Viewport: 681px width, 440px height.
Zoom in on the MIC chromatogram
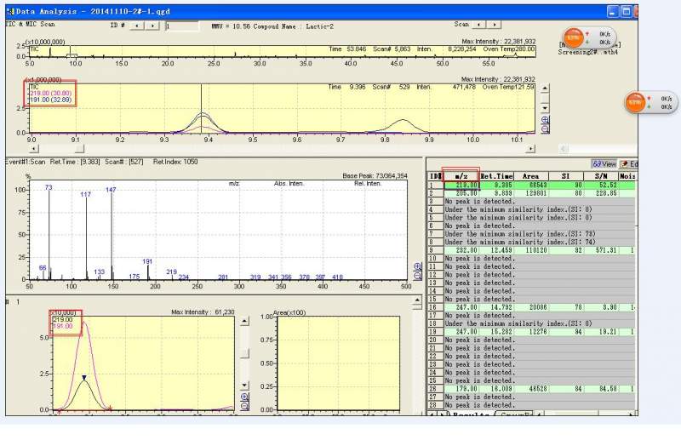coord(545,120)
